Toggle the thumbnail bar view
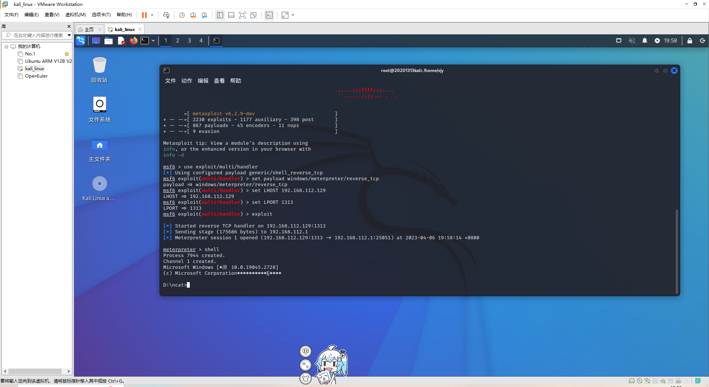The width and height of the screenshot is (709, 387). [231, 15]
